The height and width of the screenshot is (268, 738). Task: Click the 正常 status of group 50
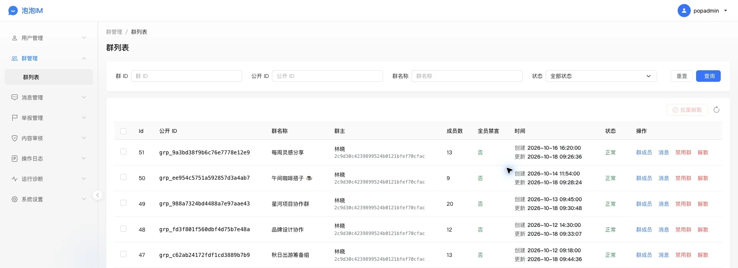click(x=610, y=178)
